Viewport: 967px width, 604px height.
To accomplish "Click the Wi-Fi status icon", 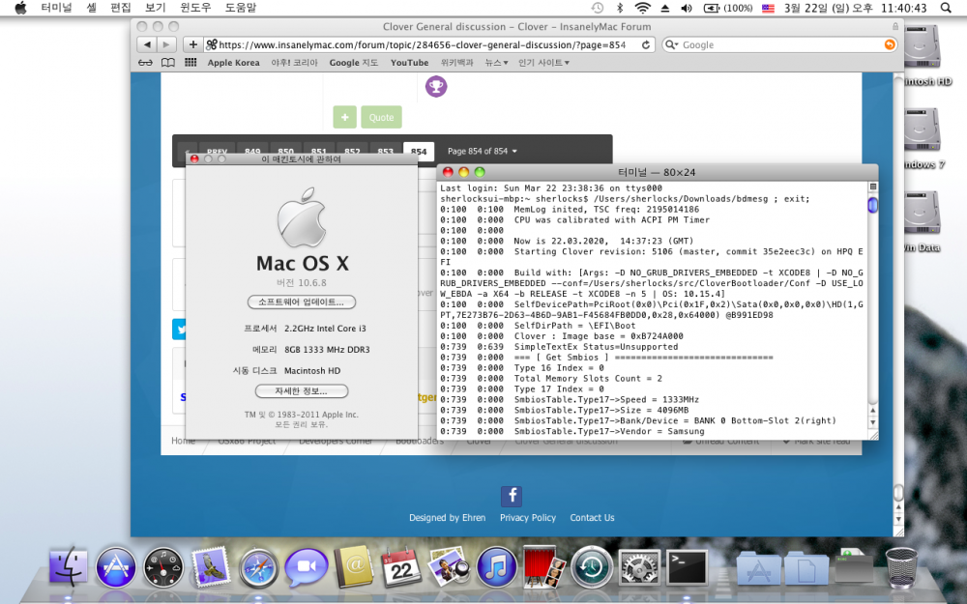I will 643,8.
